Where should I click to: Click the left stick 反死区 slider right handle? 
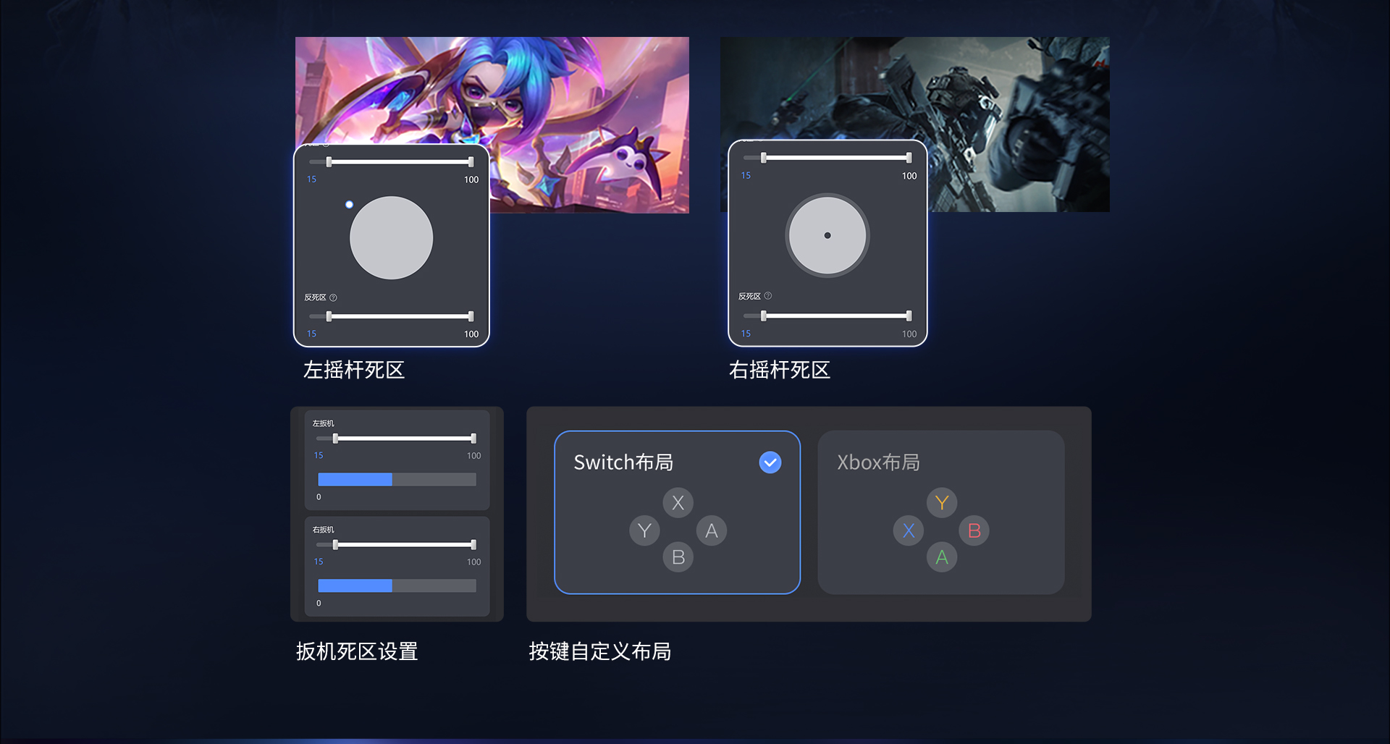(x=471, y=316)
